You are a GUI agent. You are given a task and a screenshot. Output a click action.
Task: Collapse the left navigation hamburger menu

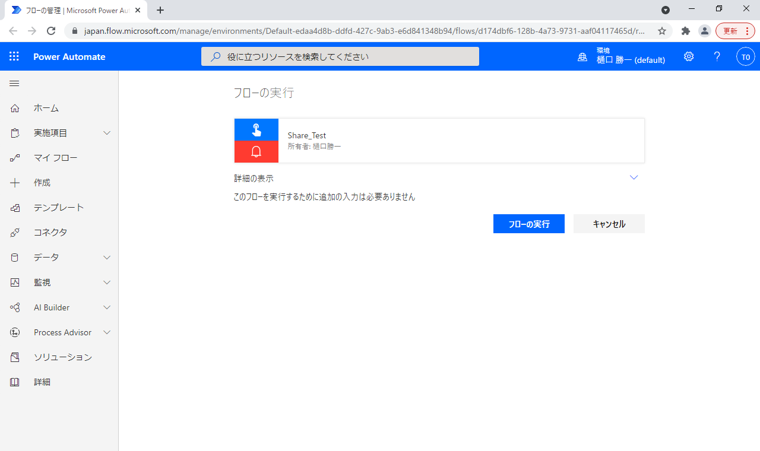point(14,83)
